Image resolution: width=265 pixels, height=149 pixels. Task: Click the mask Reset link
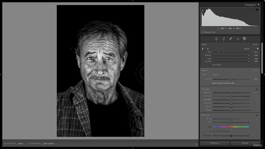click(x=255, y=70)
